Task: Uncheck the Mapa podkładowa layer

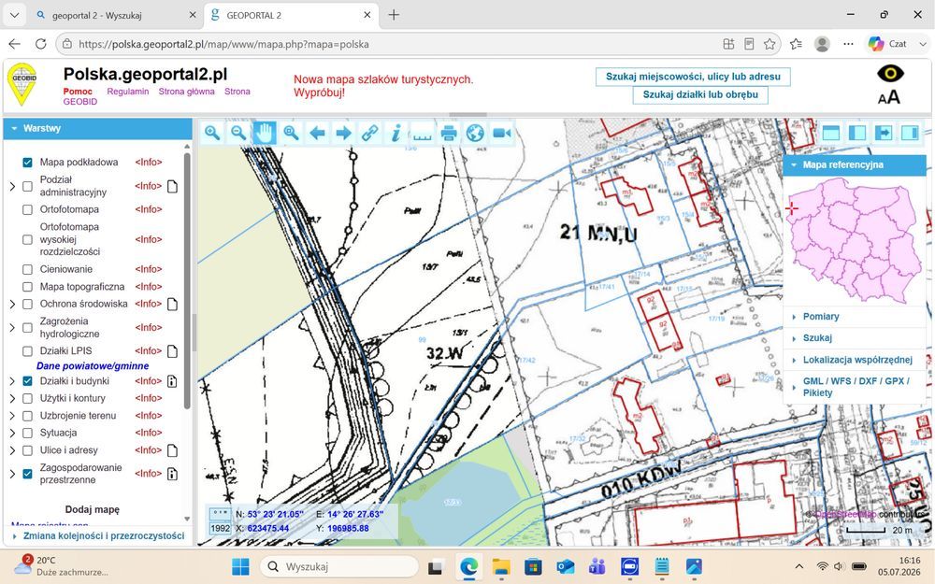Action: click(x=27, y=162)
